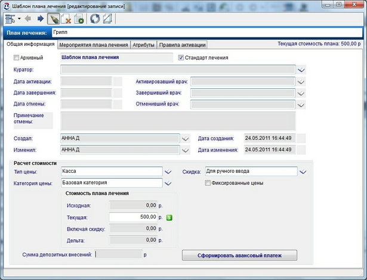This screenshot has width=367, height=280.
Task: Minimize the Шаблон плана лечения window
Action: coord(328,4)
